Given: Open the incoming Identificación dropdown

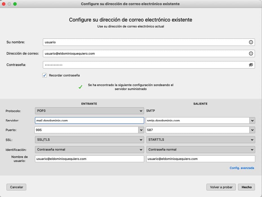Looking at the screenshot, I should (89, 149).
